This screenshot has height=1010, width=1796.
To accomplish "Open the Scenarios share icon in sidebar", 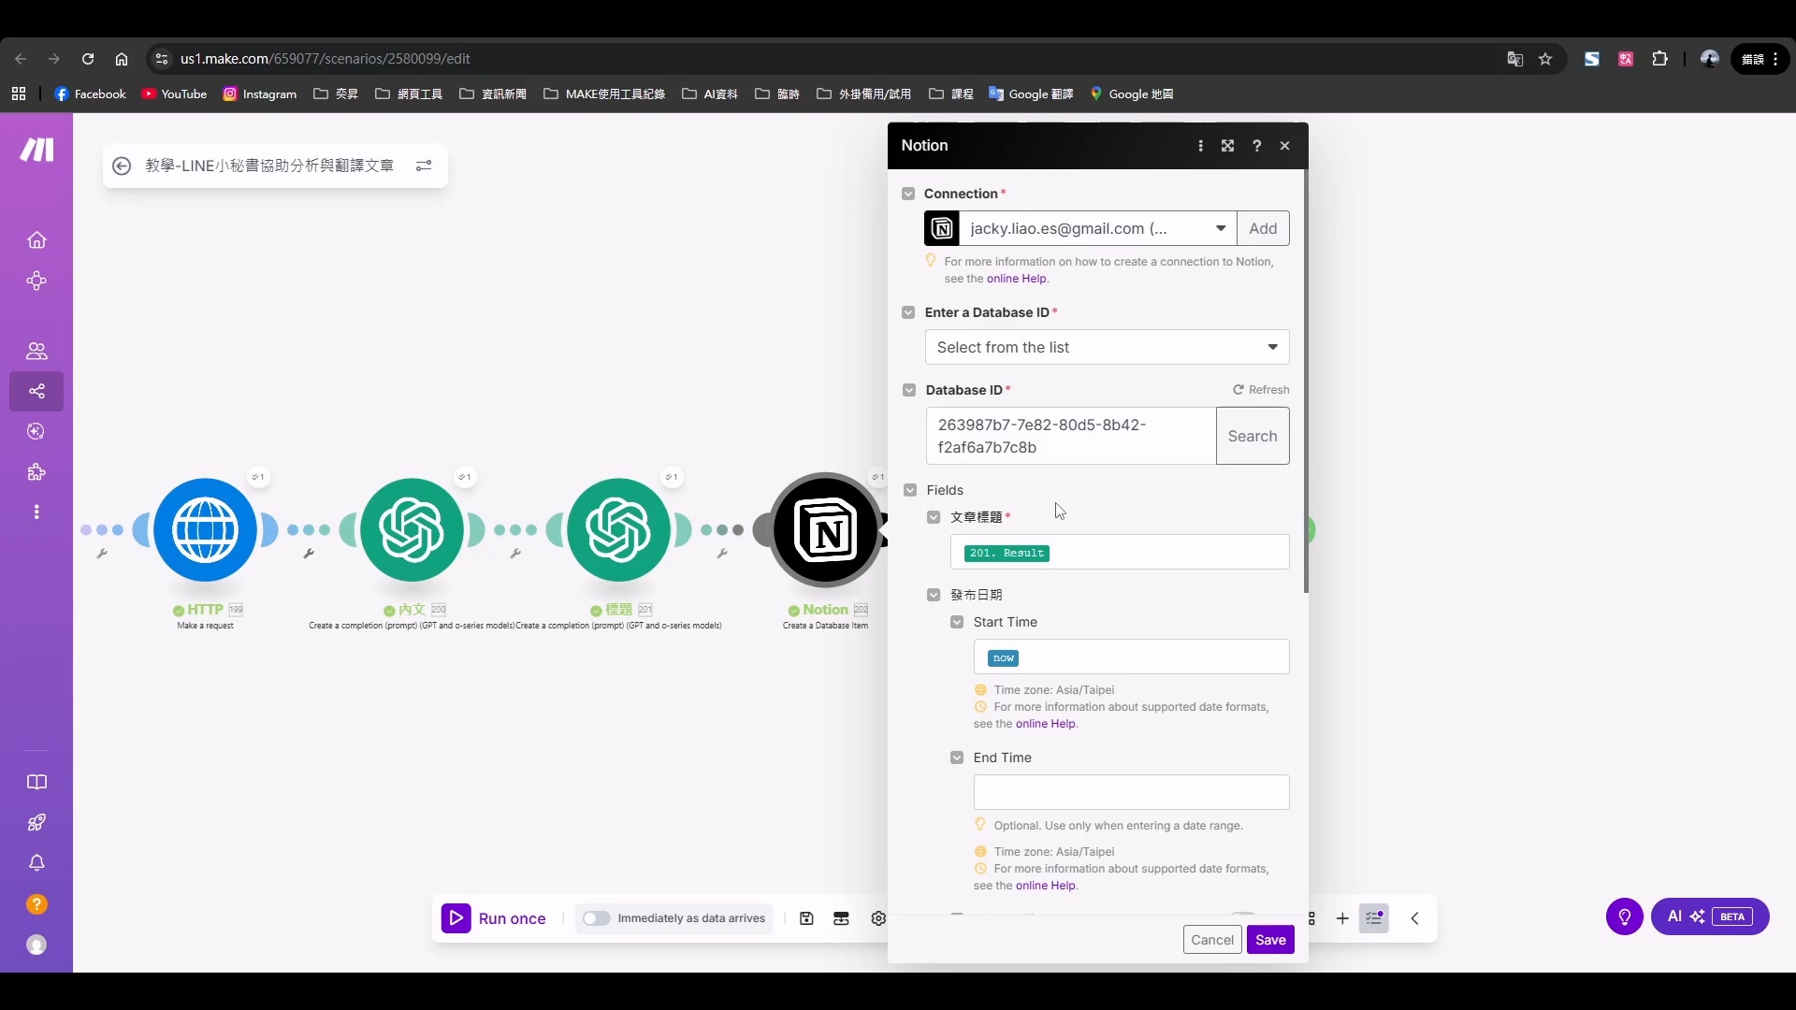I will click(x=36, y=391).
